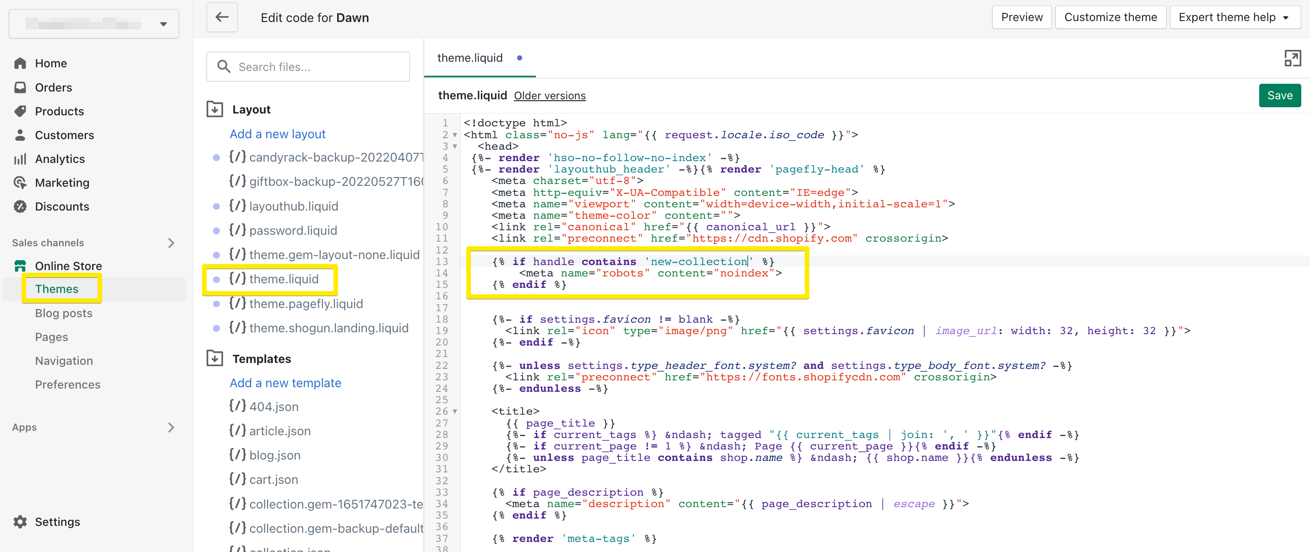Click the Products tag icon

(x=20, y=111)
